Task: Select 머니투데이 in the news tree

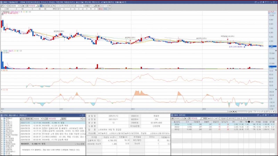Action: tap(10, 131)
